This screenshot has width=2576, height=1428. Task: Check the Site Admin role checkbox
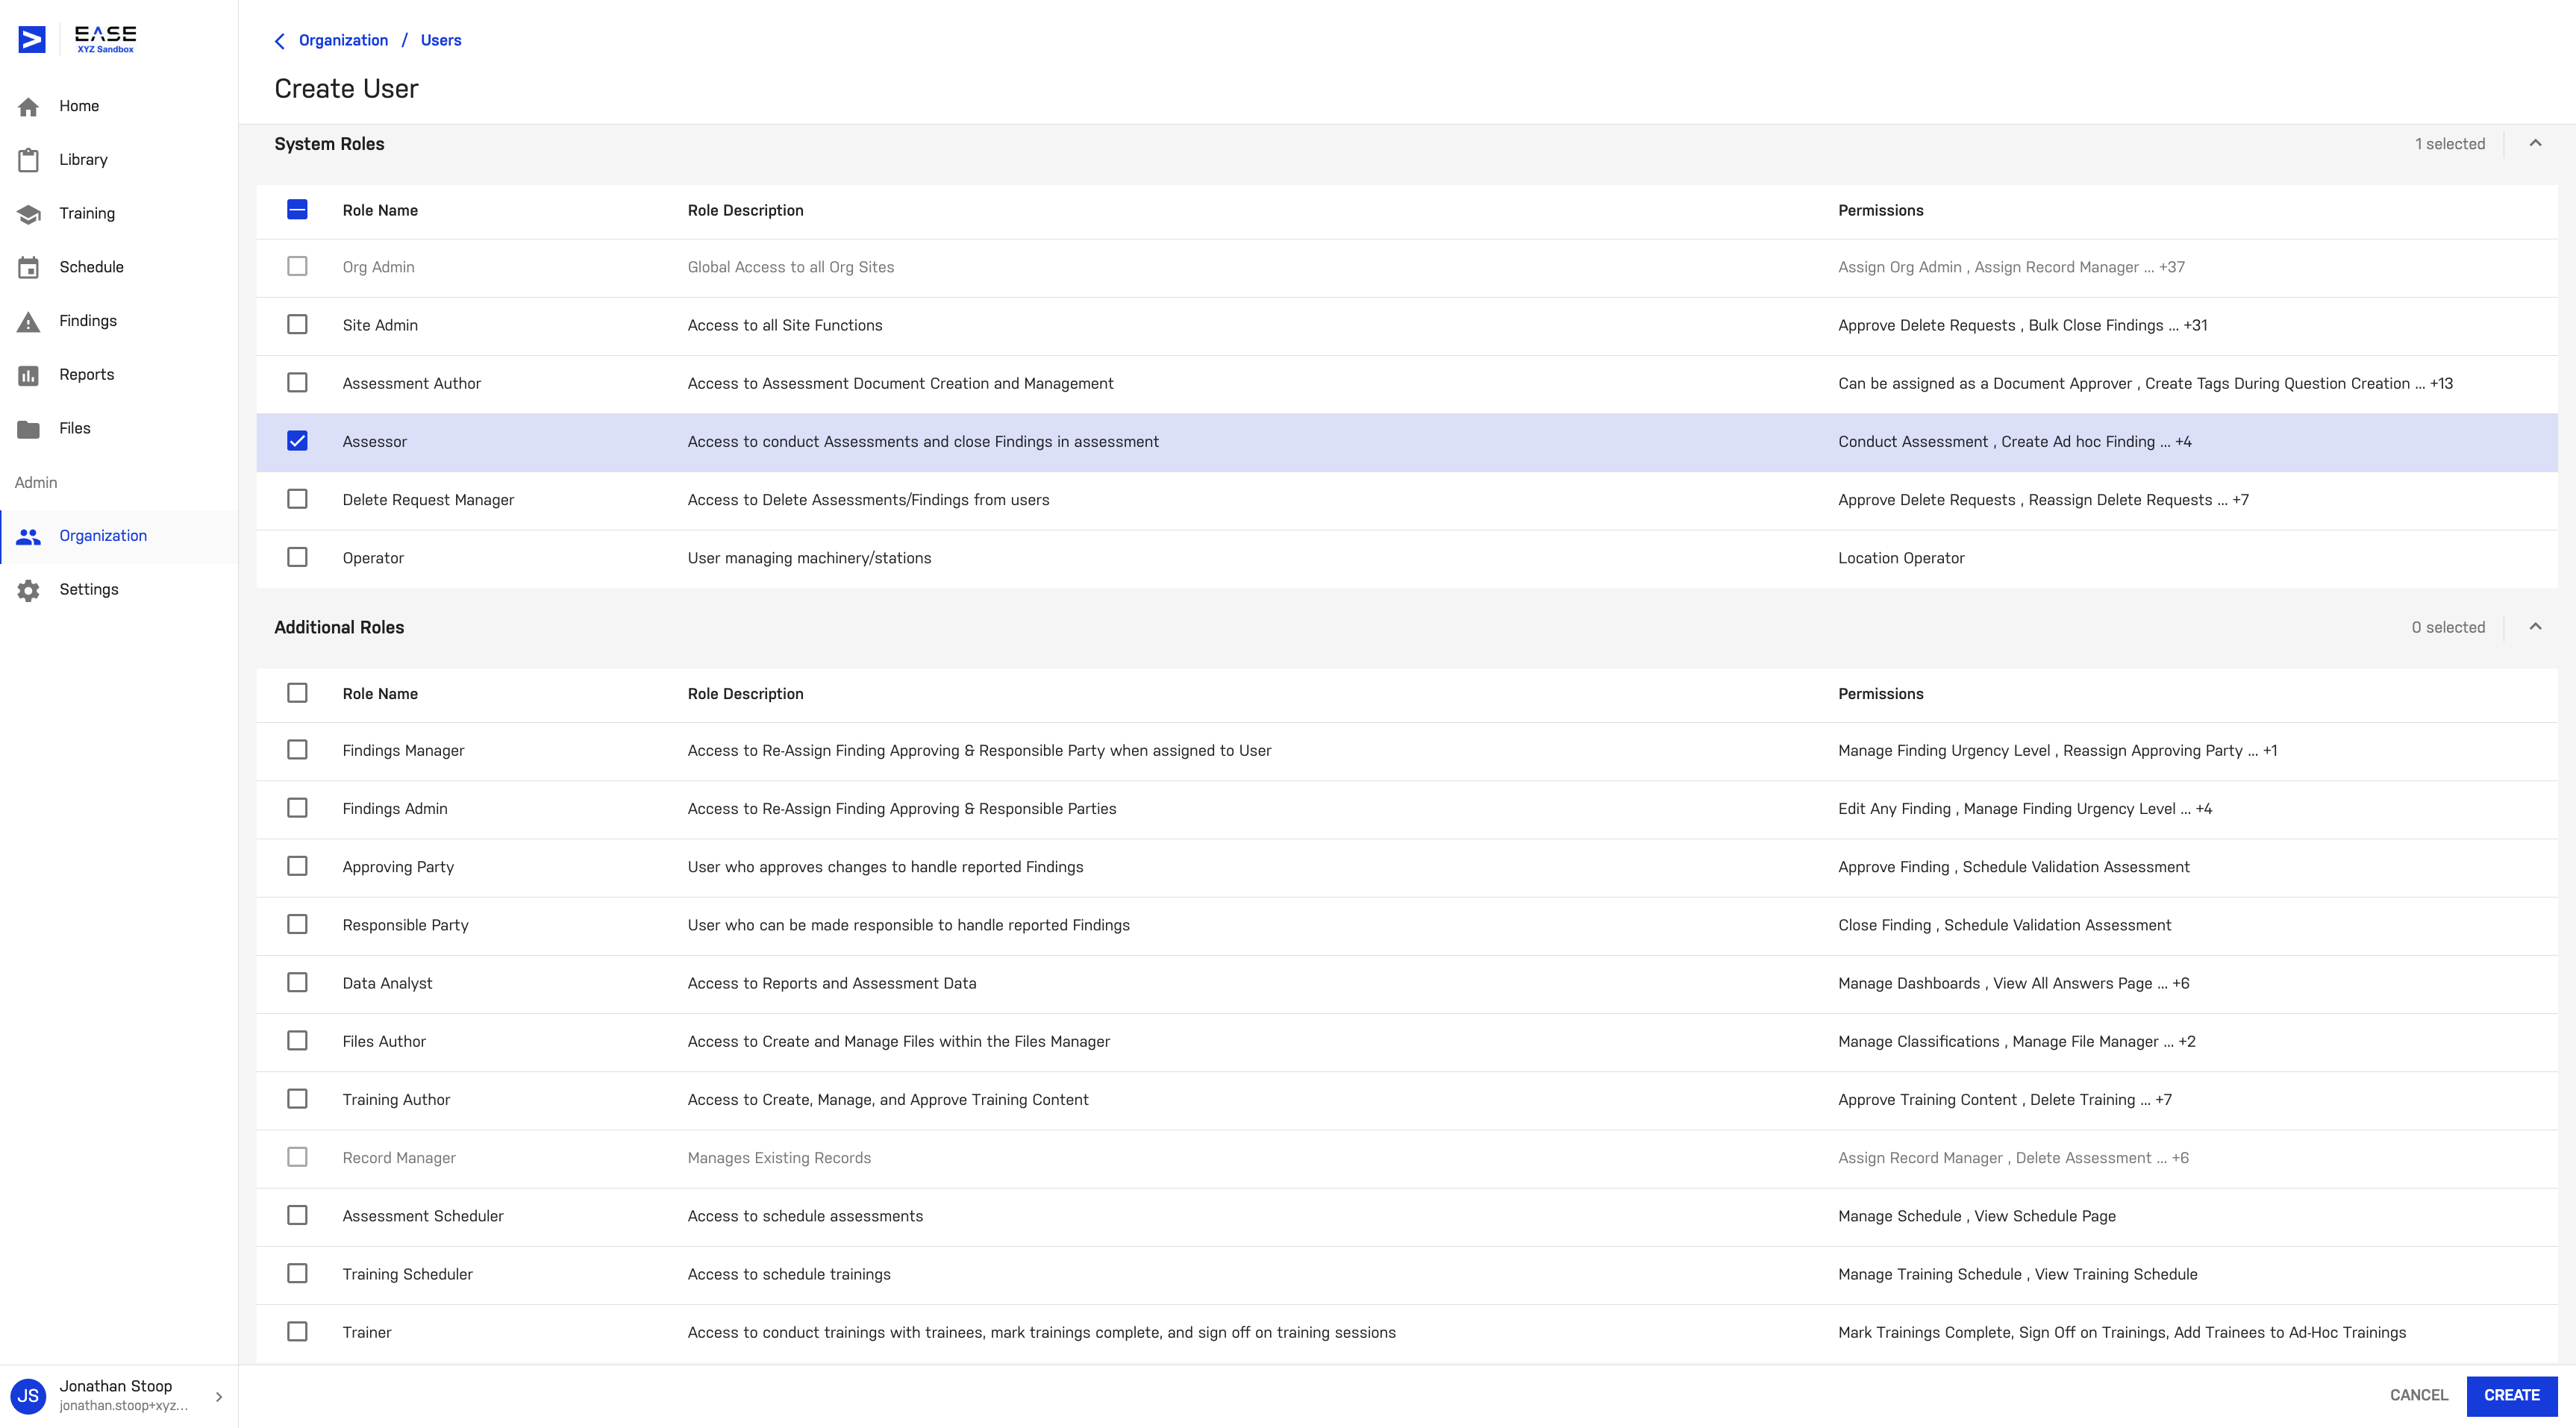(297, 325)
